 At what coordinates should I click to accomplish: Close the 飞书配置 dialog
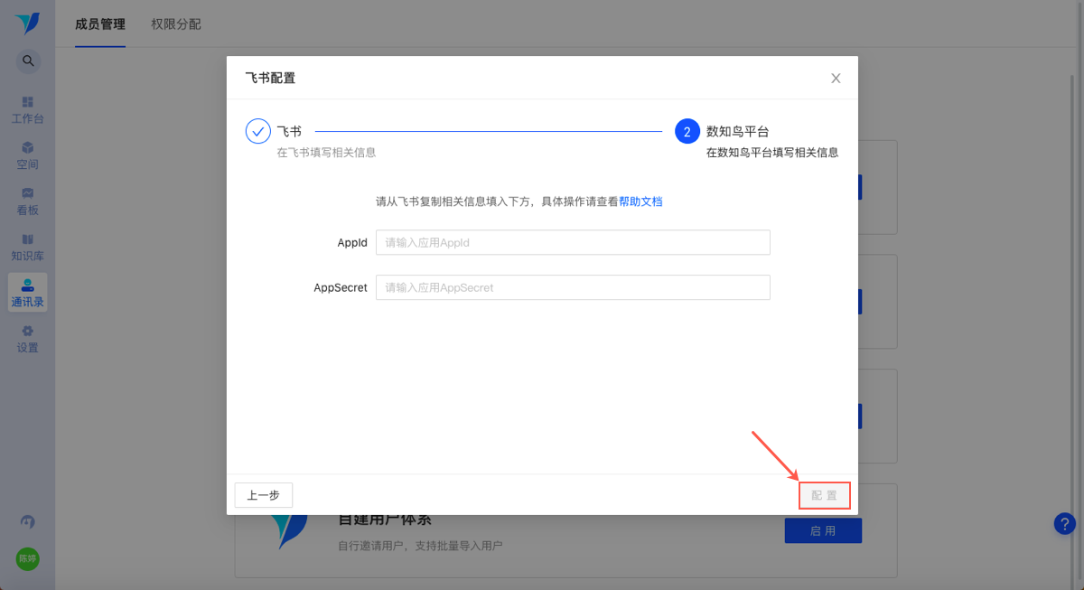(x=836, y=79)
